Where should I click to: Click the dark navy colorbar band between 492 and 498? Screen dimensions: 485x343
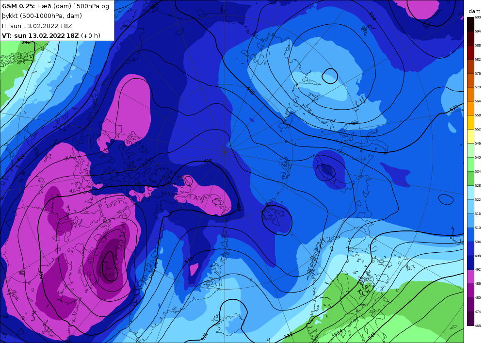click(470, 263)
